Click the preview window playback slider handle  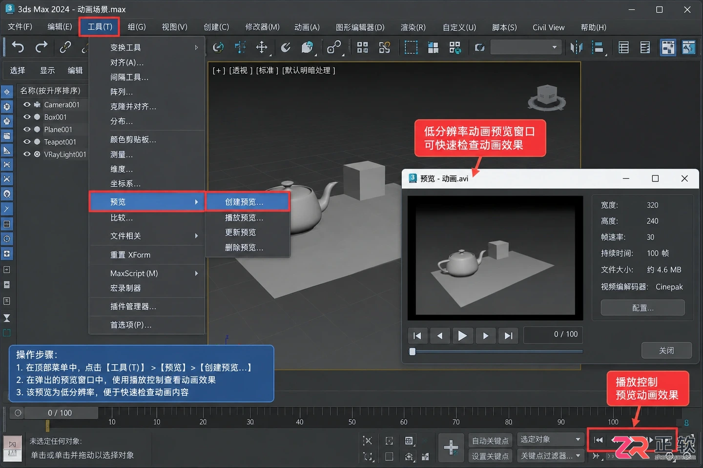[413, 351]
